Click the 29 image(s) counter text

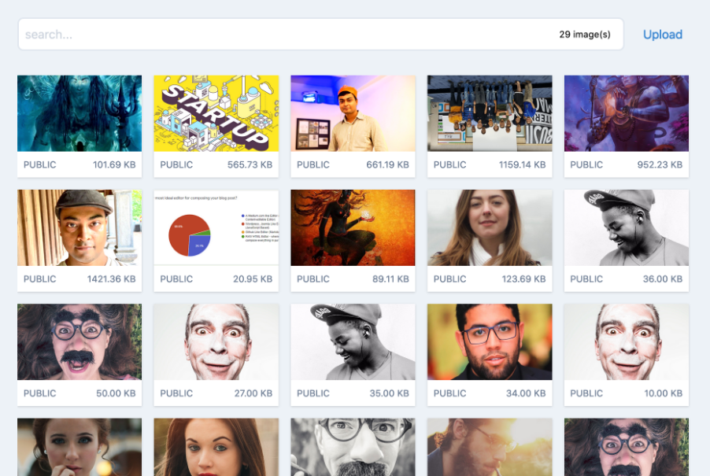pos(585,35)
